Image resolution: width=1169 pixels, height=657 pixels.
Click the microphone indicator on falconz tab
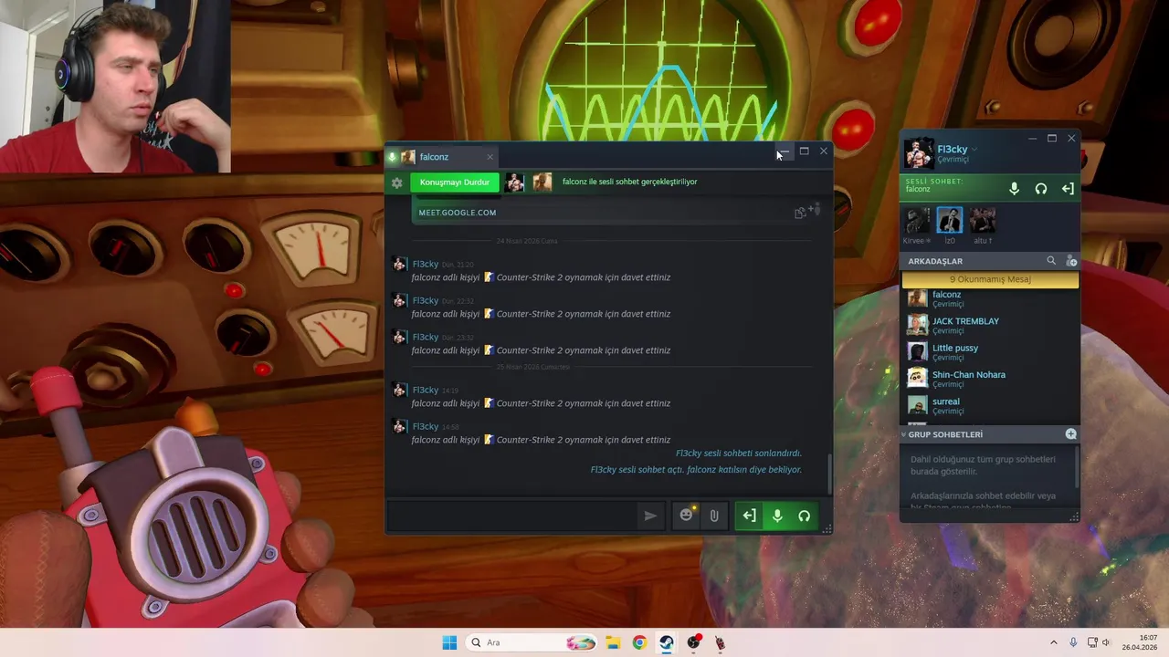coord(392,157)
